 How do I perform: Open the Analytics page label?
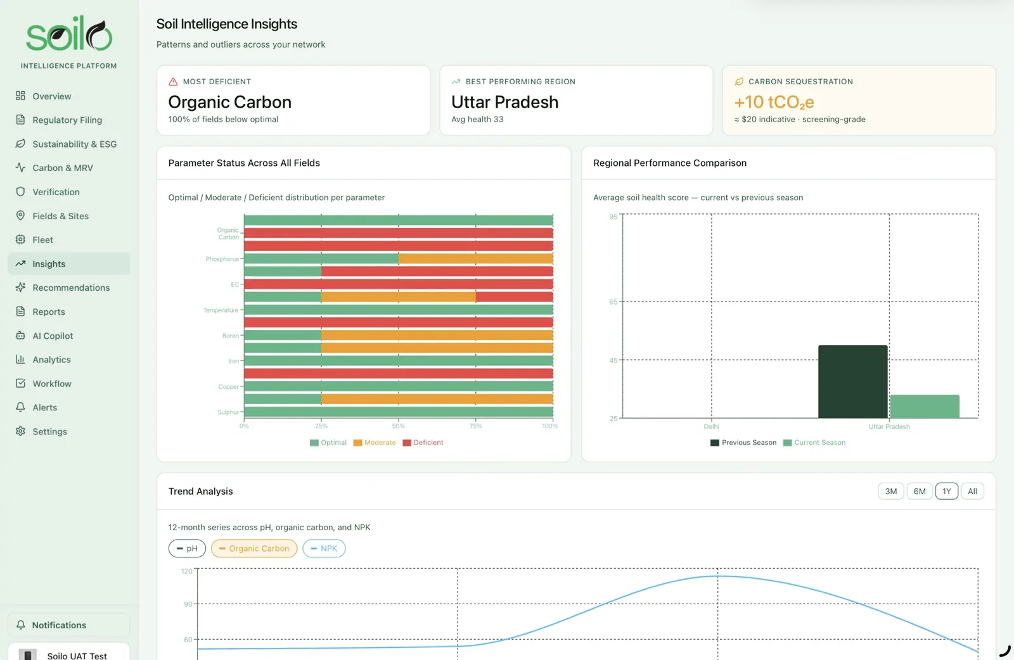click(x=52, y=360)
